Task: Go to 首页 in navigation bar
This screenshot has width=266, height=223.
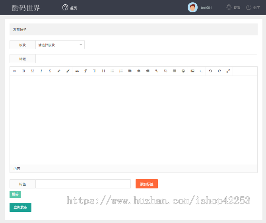Action: coord(70,8)
